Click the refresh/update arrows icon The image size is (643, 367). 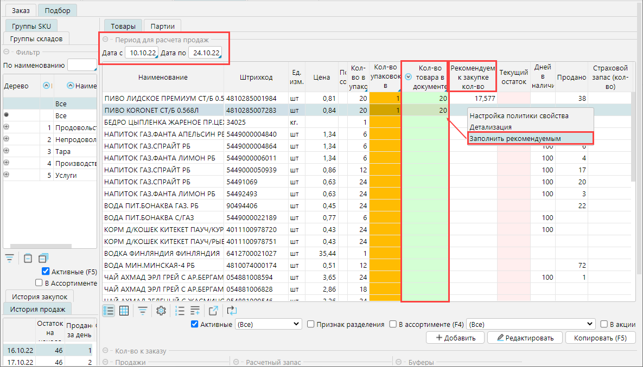232,311
